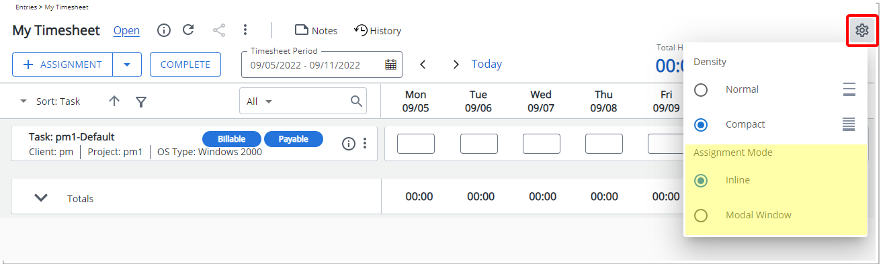The width and height of the screenshot is (887, 264).
Task: Open the Notes section
Action: [x=316, y=30]
